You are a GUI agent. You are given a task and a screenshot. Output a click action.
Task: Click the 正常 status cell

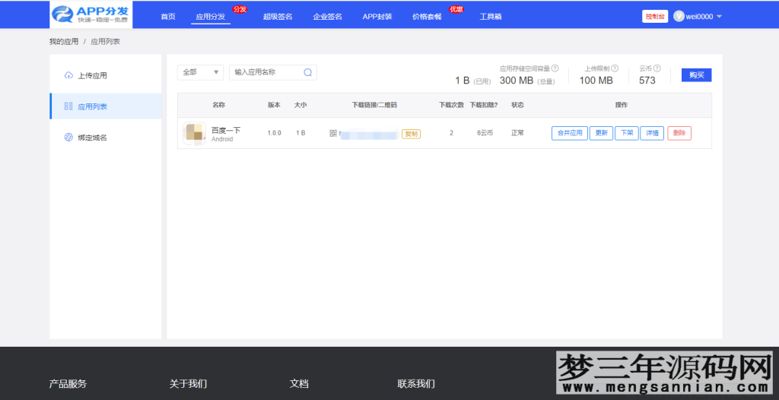517,133
